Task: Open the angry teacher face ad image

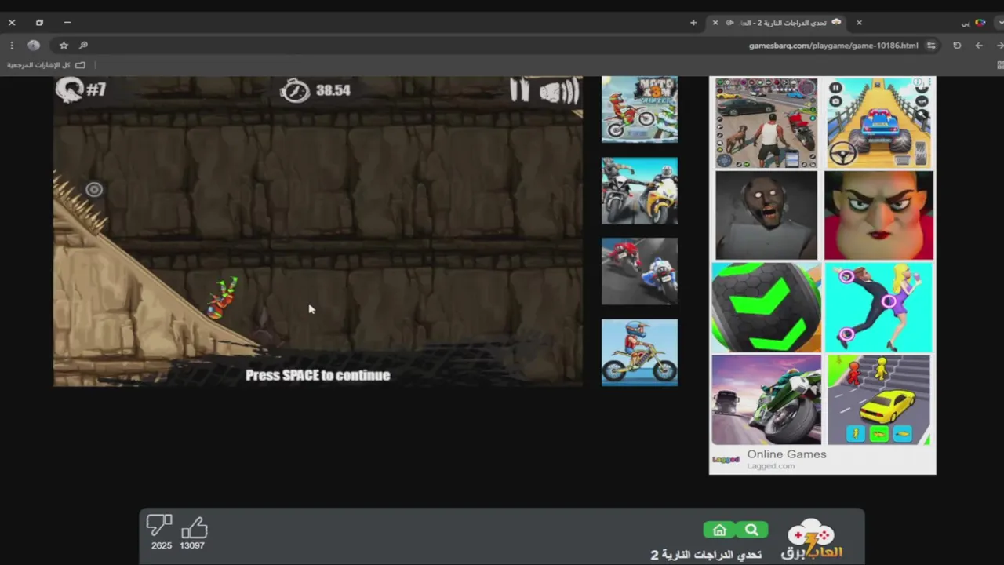Action: 878,215
